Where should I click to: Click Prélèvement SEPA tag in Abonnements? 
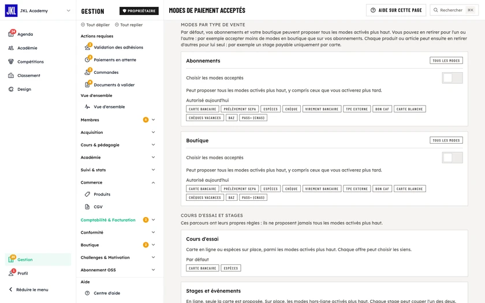click(x=240, y=109)
